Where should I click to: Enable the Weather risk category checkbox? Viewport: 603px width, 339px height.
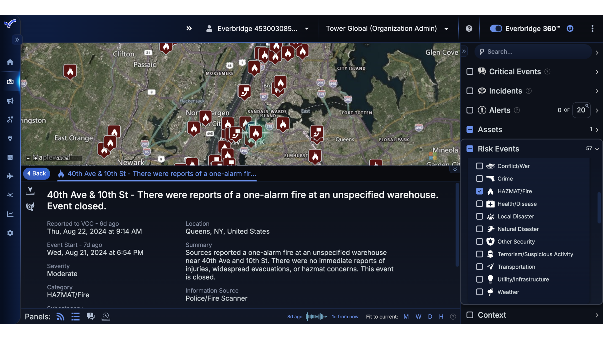(480, 292)
